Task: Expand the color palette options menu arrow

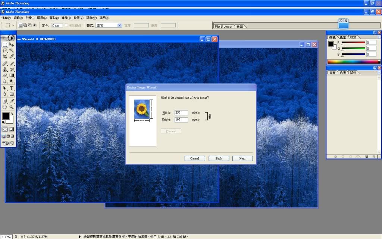Action: (379, 37)
